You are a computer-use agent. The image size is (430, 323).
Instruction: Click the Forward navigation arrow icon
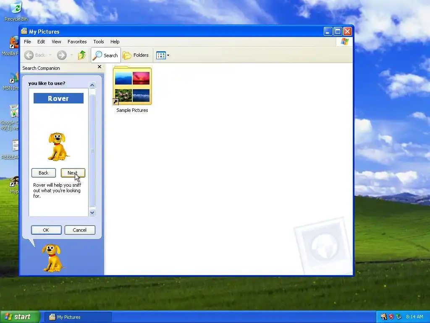[62, 55]
